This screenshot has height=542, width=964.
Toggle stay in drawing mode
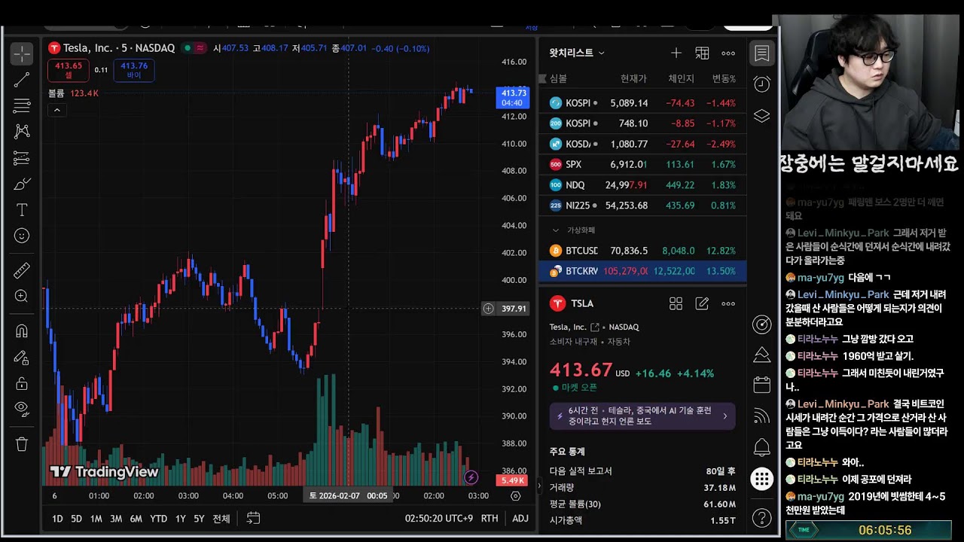click(22, 358)
